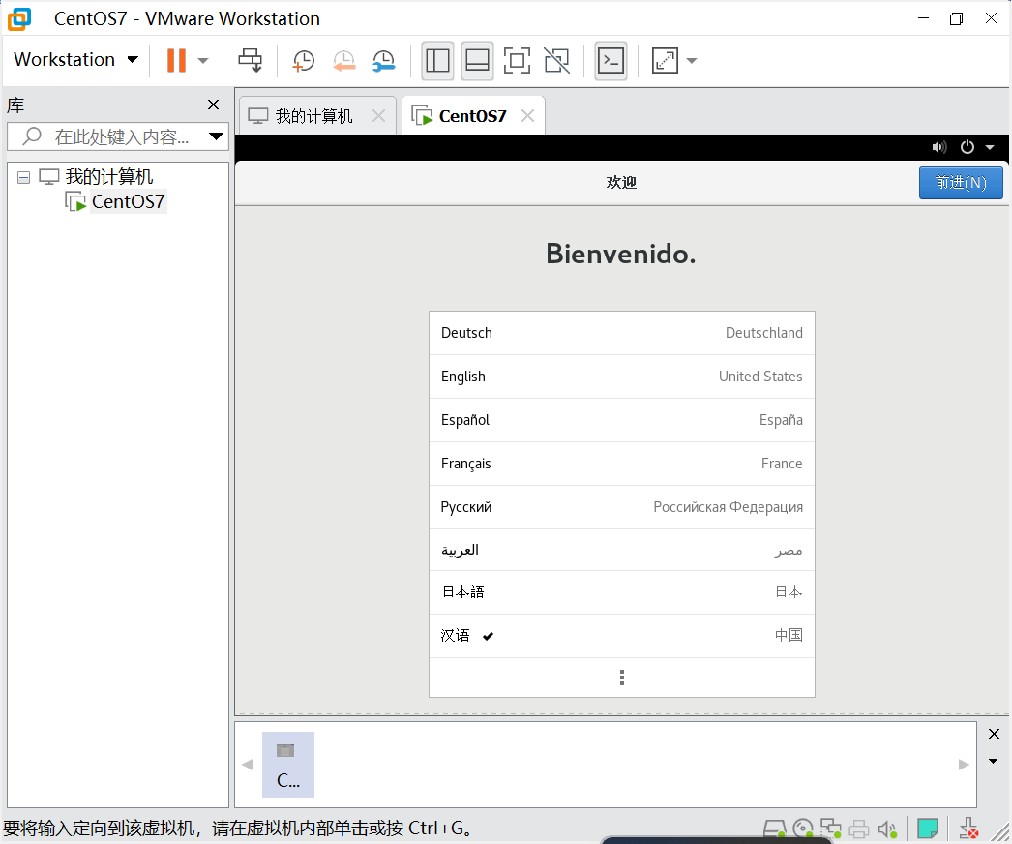Open the Workstation menu
The height and width of the screenshot is (844, 1012).
coord(76,59)
